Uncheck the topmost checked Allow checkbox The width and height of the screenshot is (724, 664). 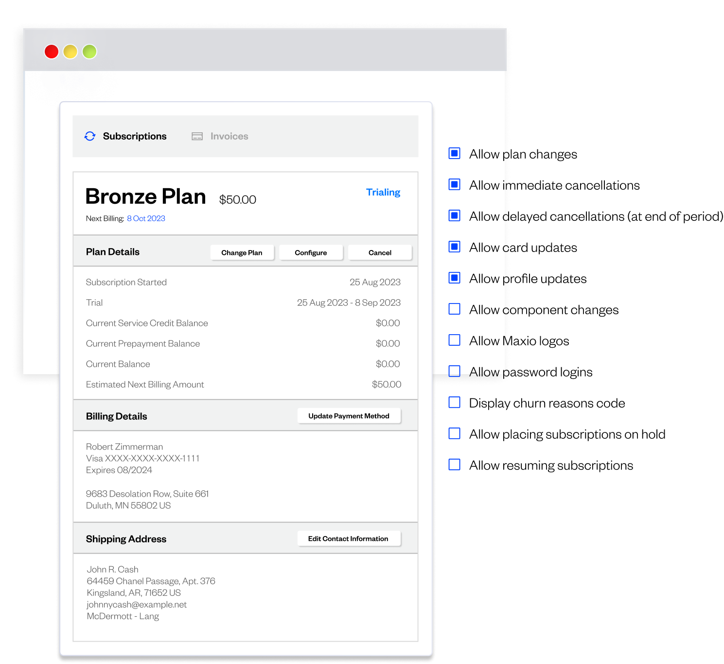[454, 154]
